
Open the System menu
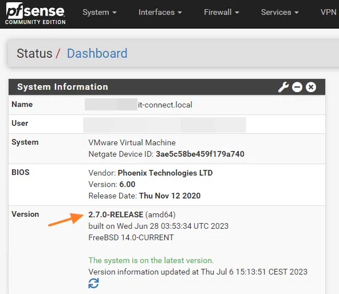tap(100, 13)
